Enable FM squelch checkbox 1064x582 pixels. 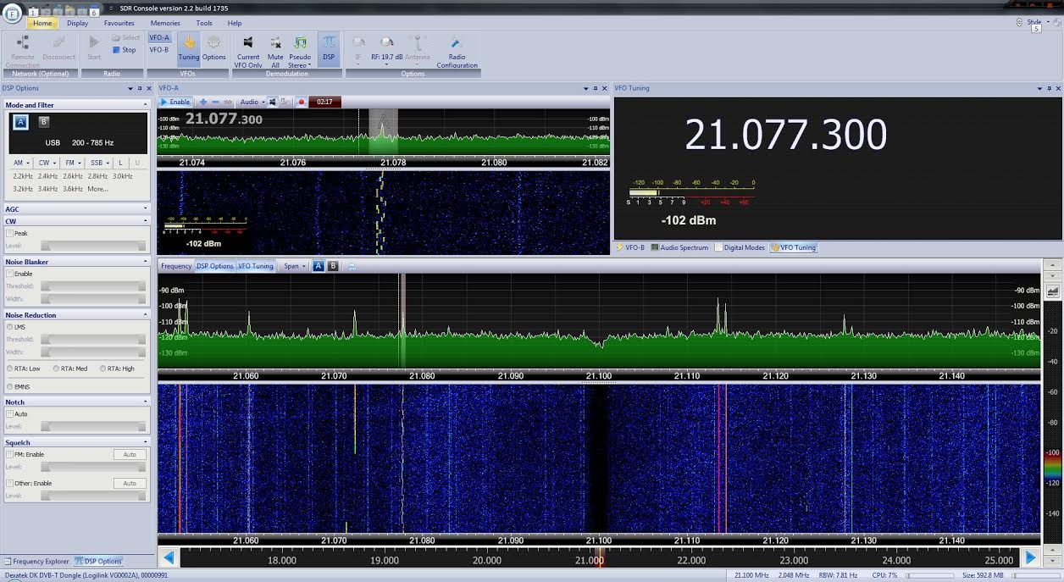10,454
